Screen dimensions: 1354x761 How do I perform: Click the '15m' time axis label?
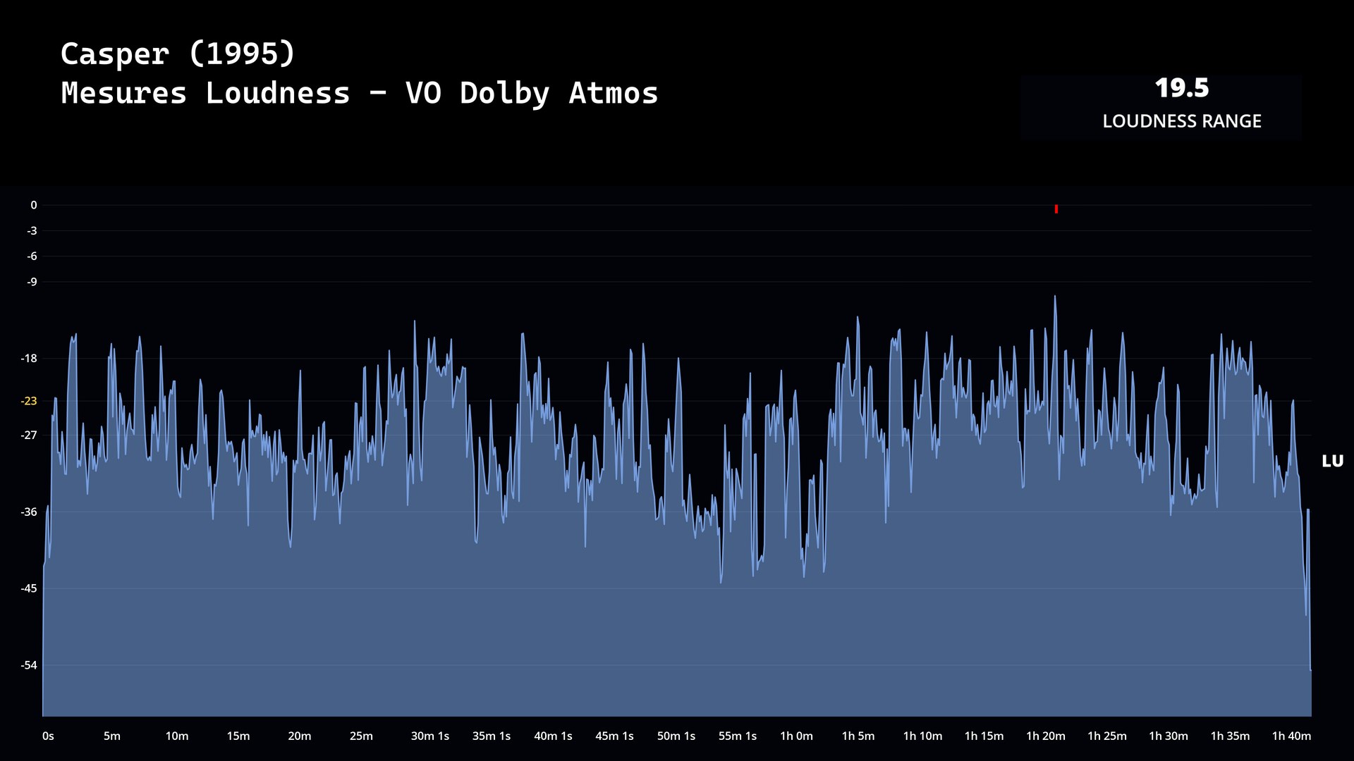click(x=238, y=736)
